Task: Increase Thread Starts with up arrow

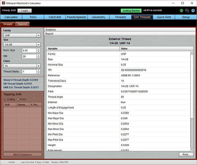Action: tap(39, 70)
